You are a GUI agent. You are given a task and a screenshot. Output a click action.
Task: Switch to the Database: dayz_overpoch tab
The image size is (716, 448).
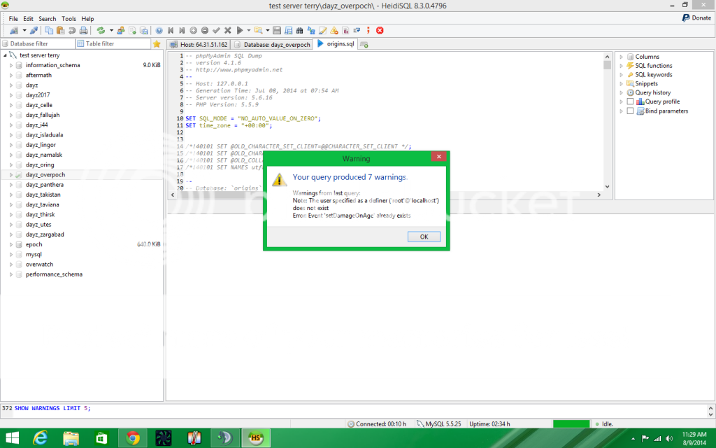click(x=272, y=44)
